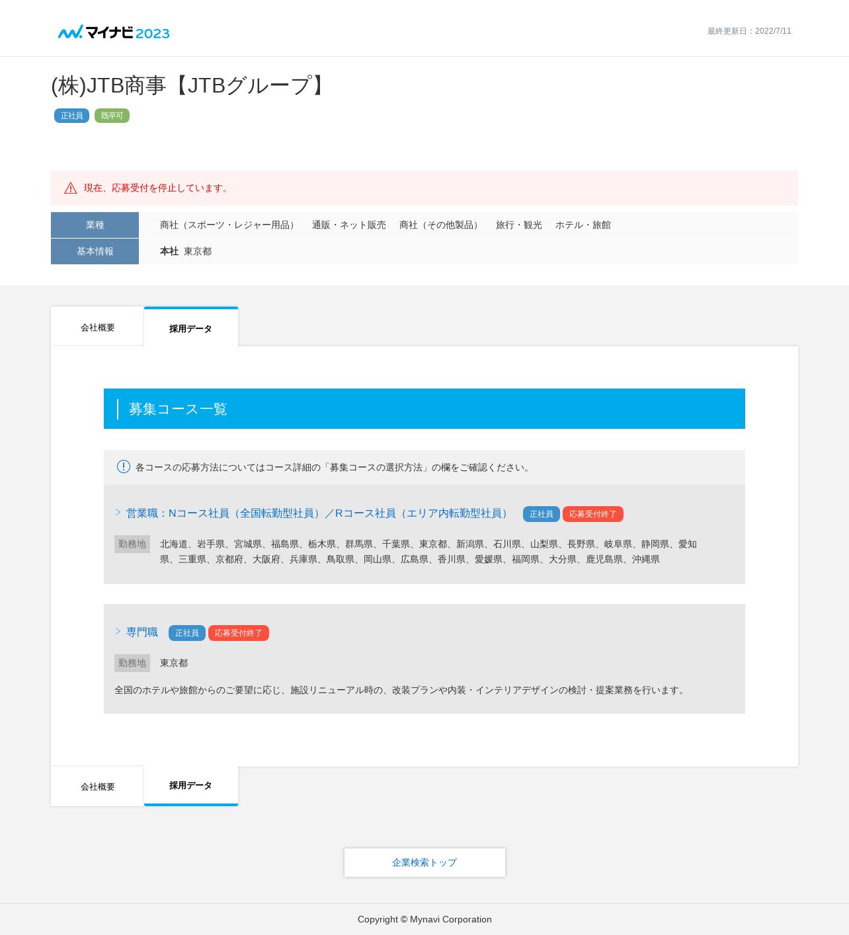
Task: Click the 基本情報 header cell
Action: tap(95, 251)
